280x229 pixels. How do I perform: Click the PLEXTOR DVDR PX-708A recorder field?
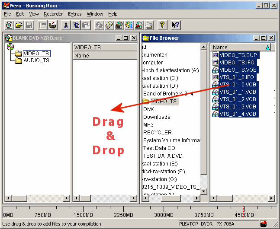(x=219, y=224)
